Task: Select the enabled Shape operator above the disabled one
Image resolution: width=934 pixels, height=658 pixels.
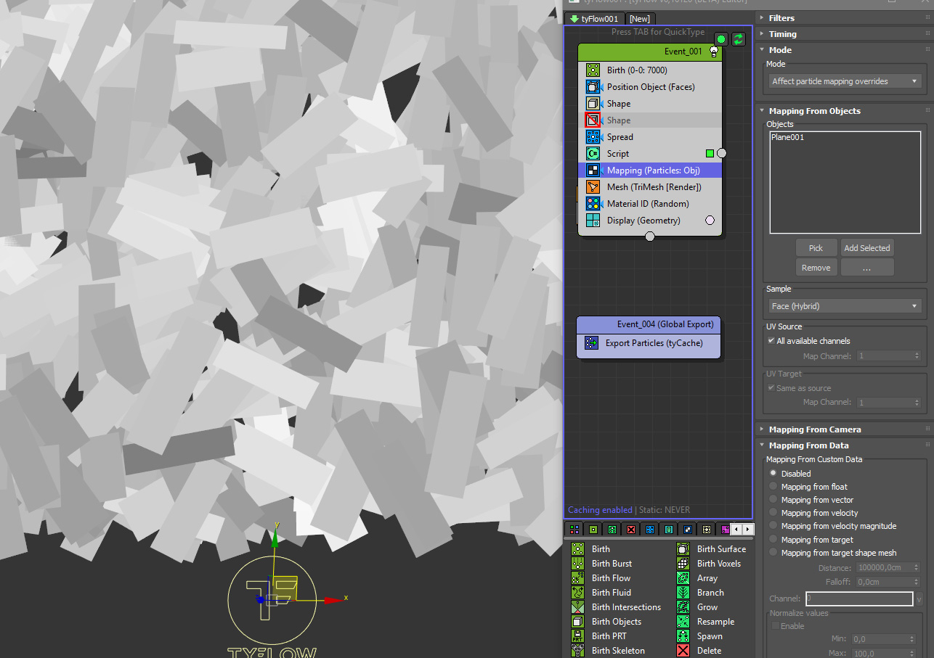Action: pos(650,104)
